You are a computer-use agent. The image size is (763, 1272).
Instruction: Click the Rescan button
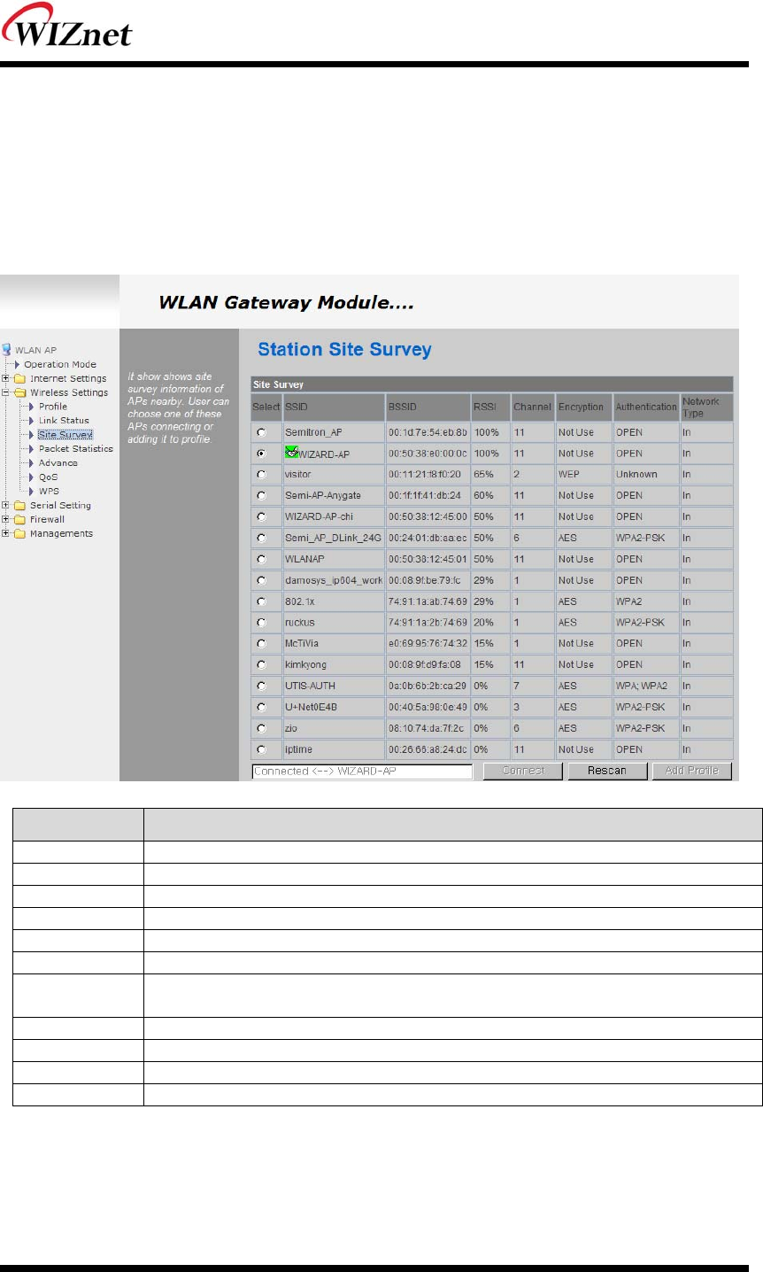(x=607, y=771)
